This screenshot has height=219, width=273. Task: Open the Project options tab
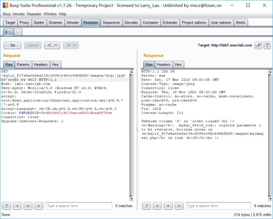[x=194, y=23]
